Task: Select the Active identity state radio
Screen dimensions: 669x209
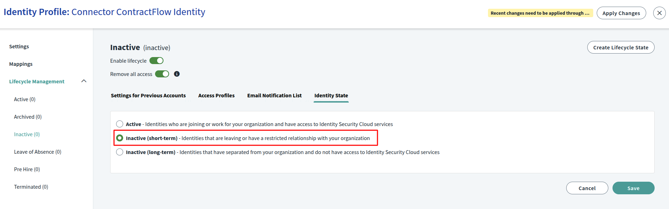Action: (x=120, y=124)
